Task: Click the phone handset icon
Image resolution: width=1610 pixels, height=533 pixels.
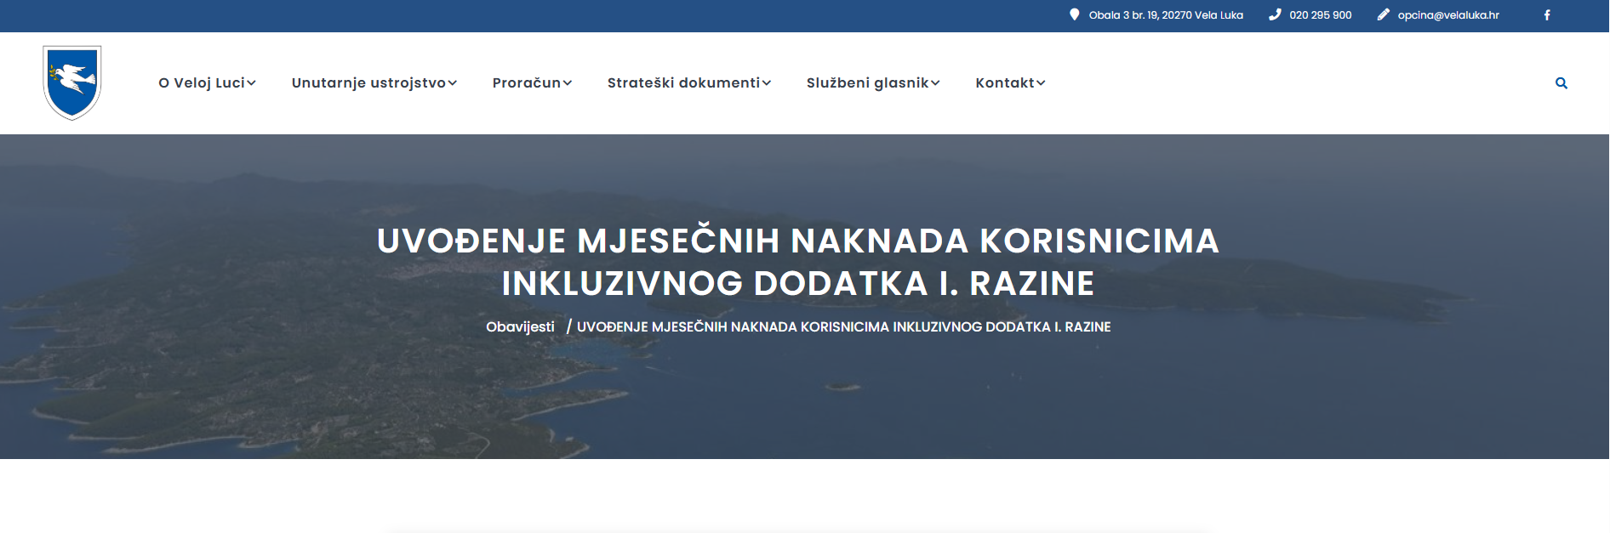Action: (x=1275, y=14)
